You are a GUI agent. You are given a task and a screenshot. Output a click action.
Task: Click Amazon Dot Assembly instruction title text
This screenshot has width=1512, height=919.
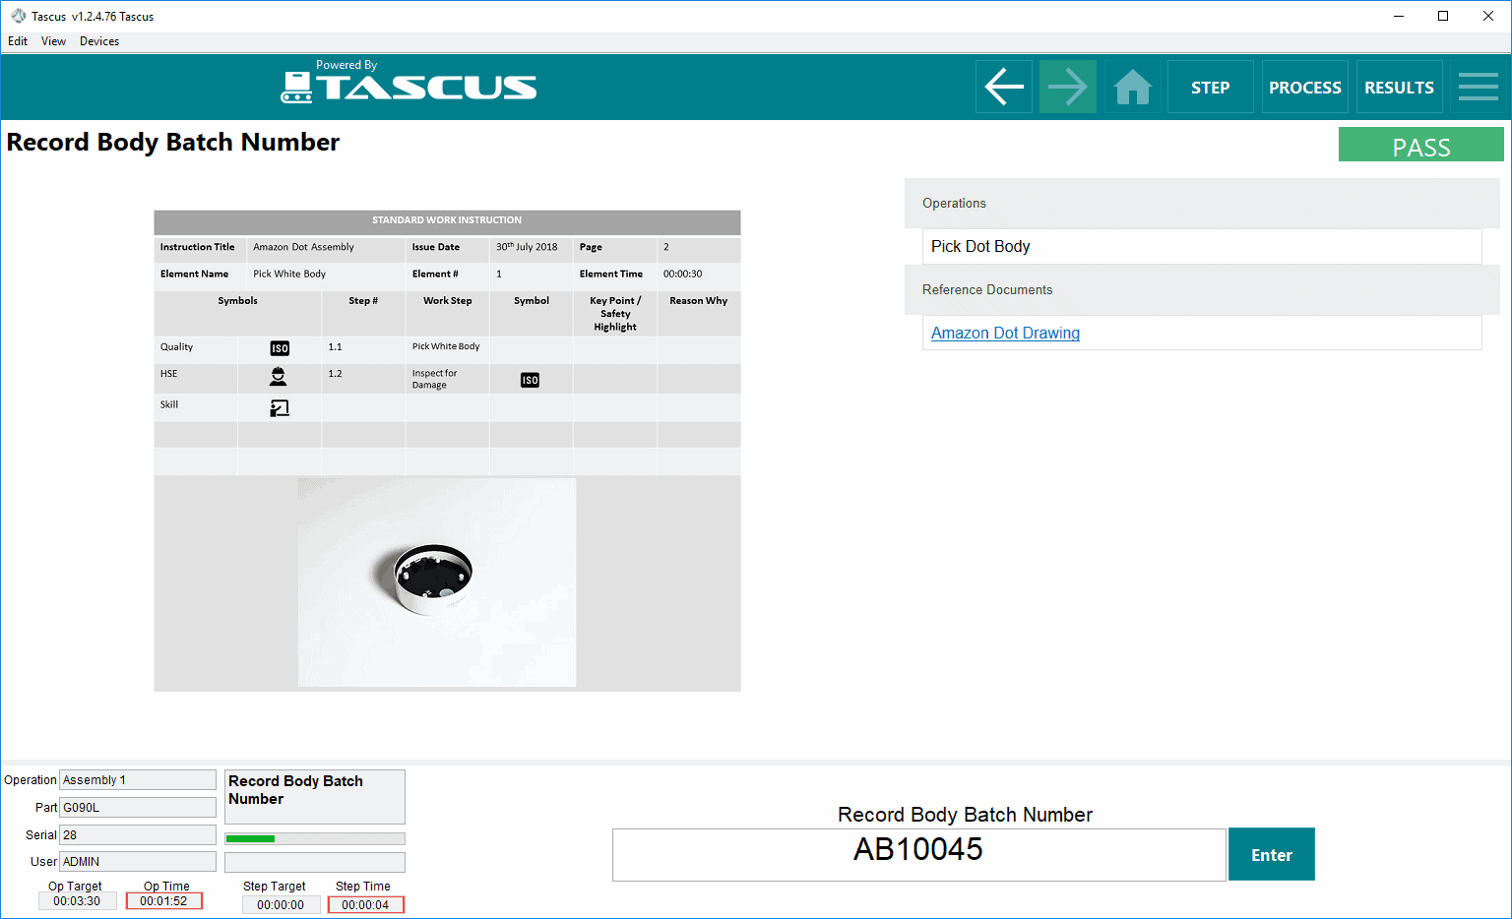[303, 247]
